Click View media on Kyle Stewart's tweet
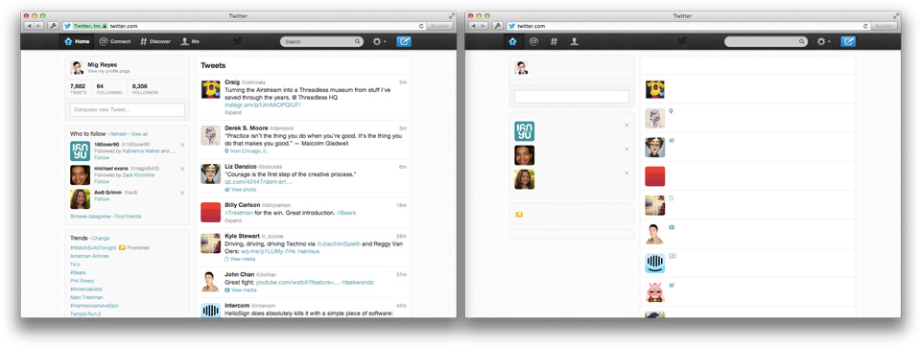Screen dimensions: 921x347 tap(241, 259)
